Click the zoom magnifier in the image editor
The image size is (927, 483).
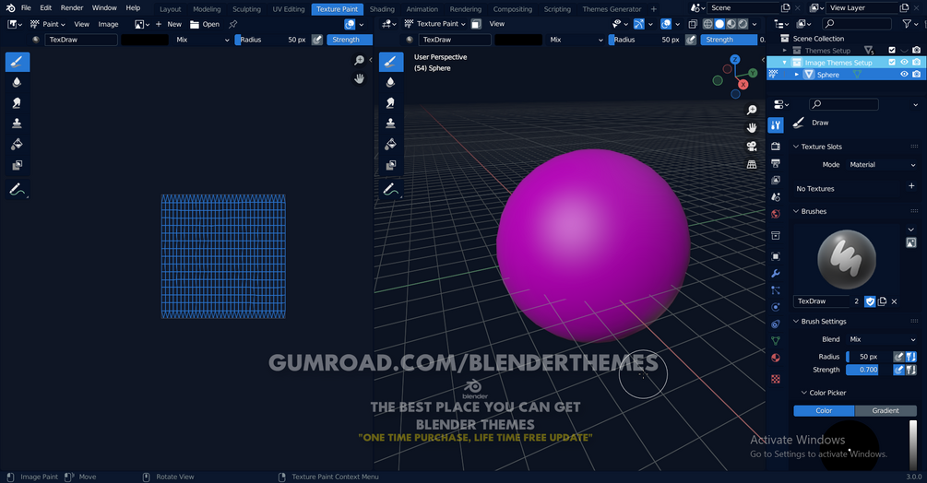click(359, 60)
